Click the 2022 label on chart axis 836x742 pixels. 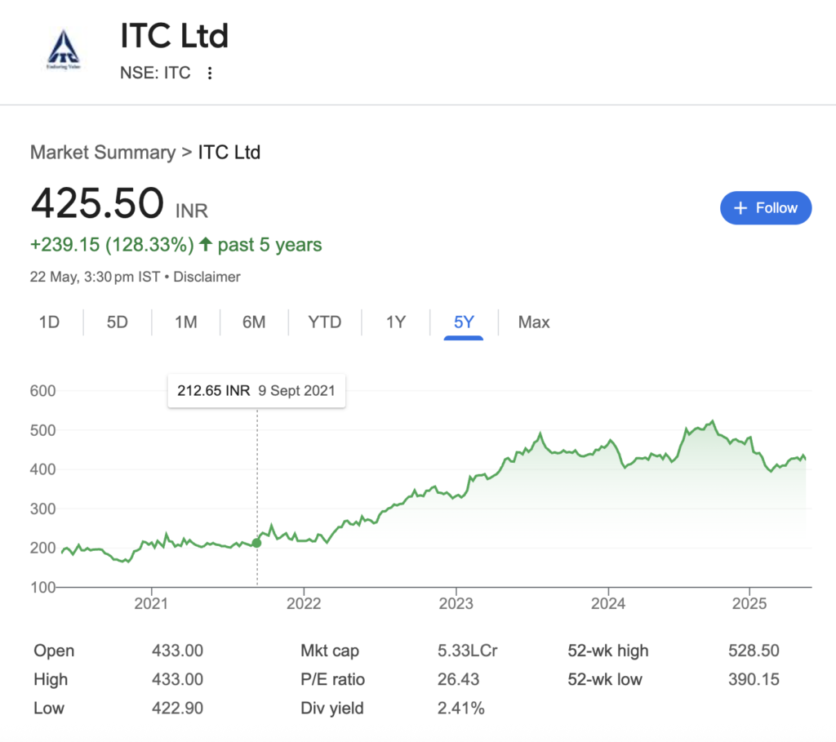304,603
